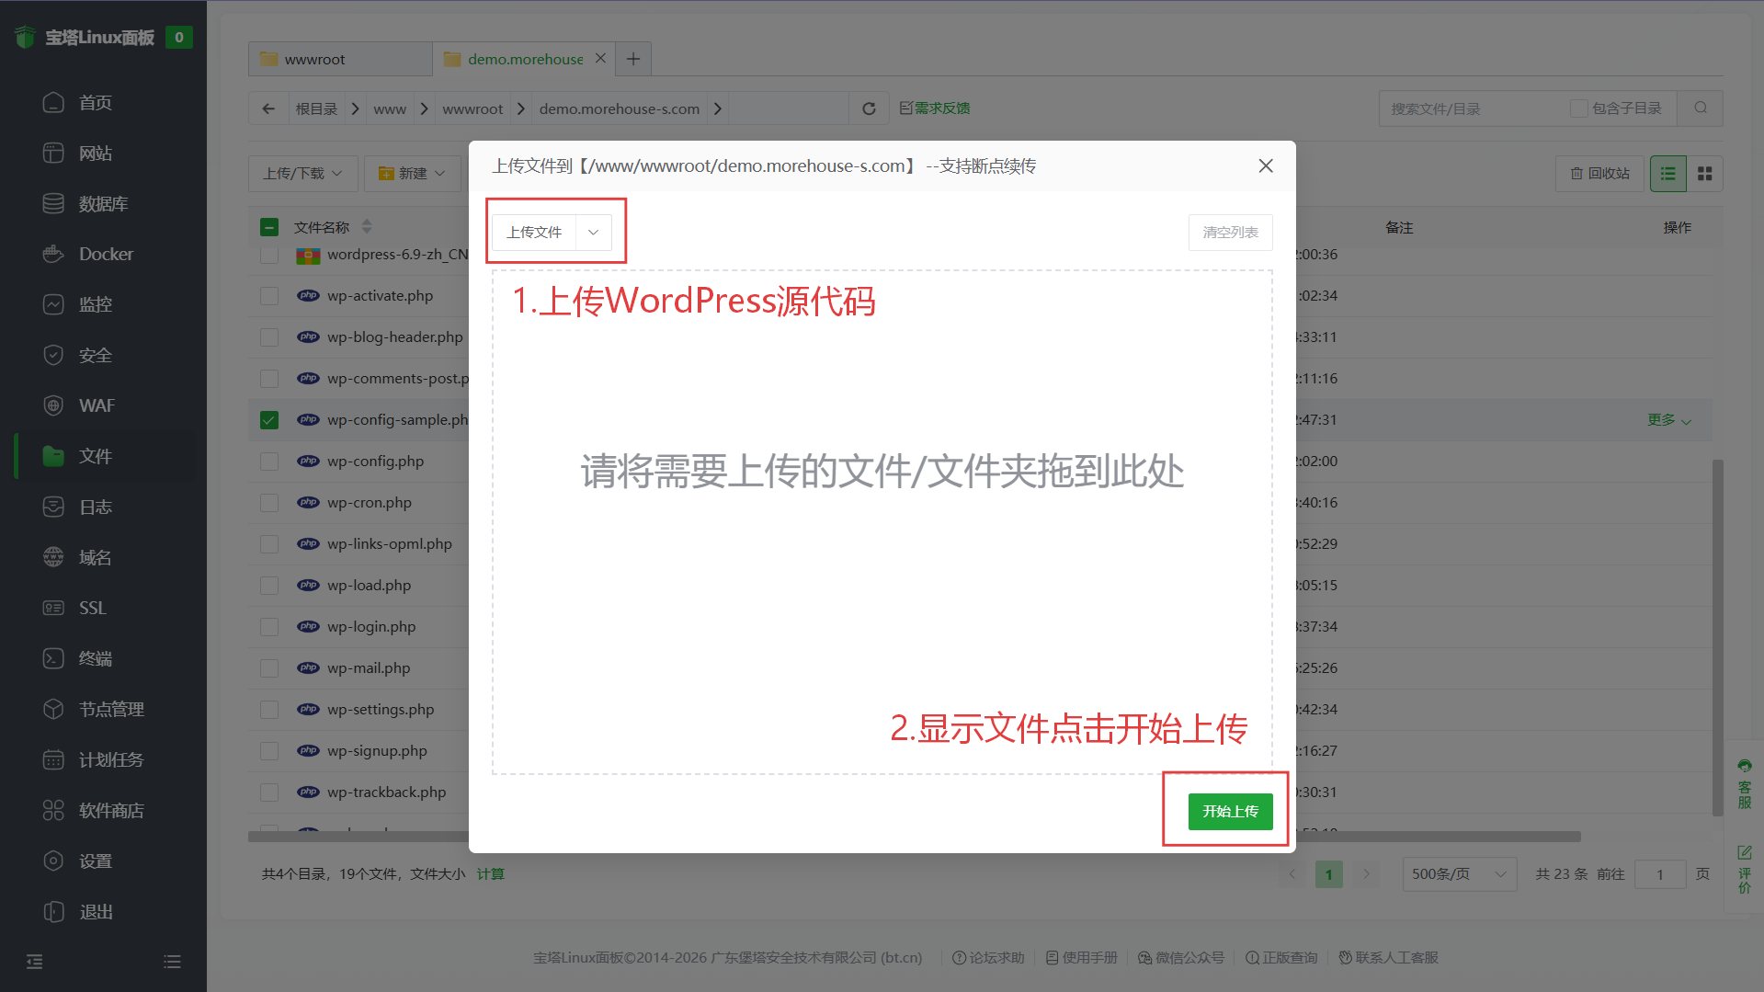Enable the 包含子目录 checkbox
The width and height of the screenshot is (1764, 992).
pyautogui.click(x=1578, y=108)
